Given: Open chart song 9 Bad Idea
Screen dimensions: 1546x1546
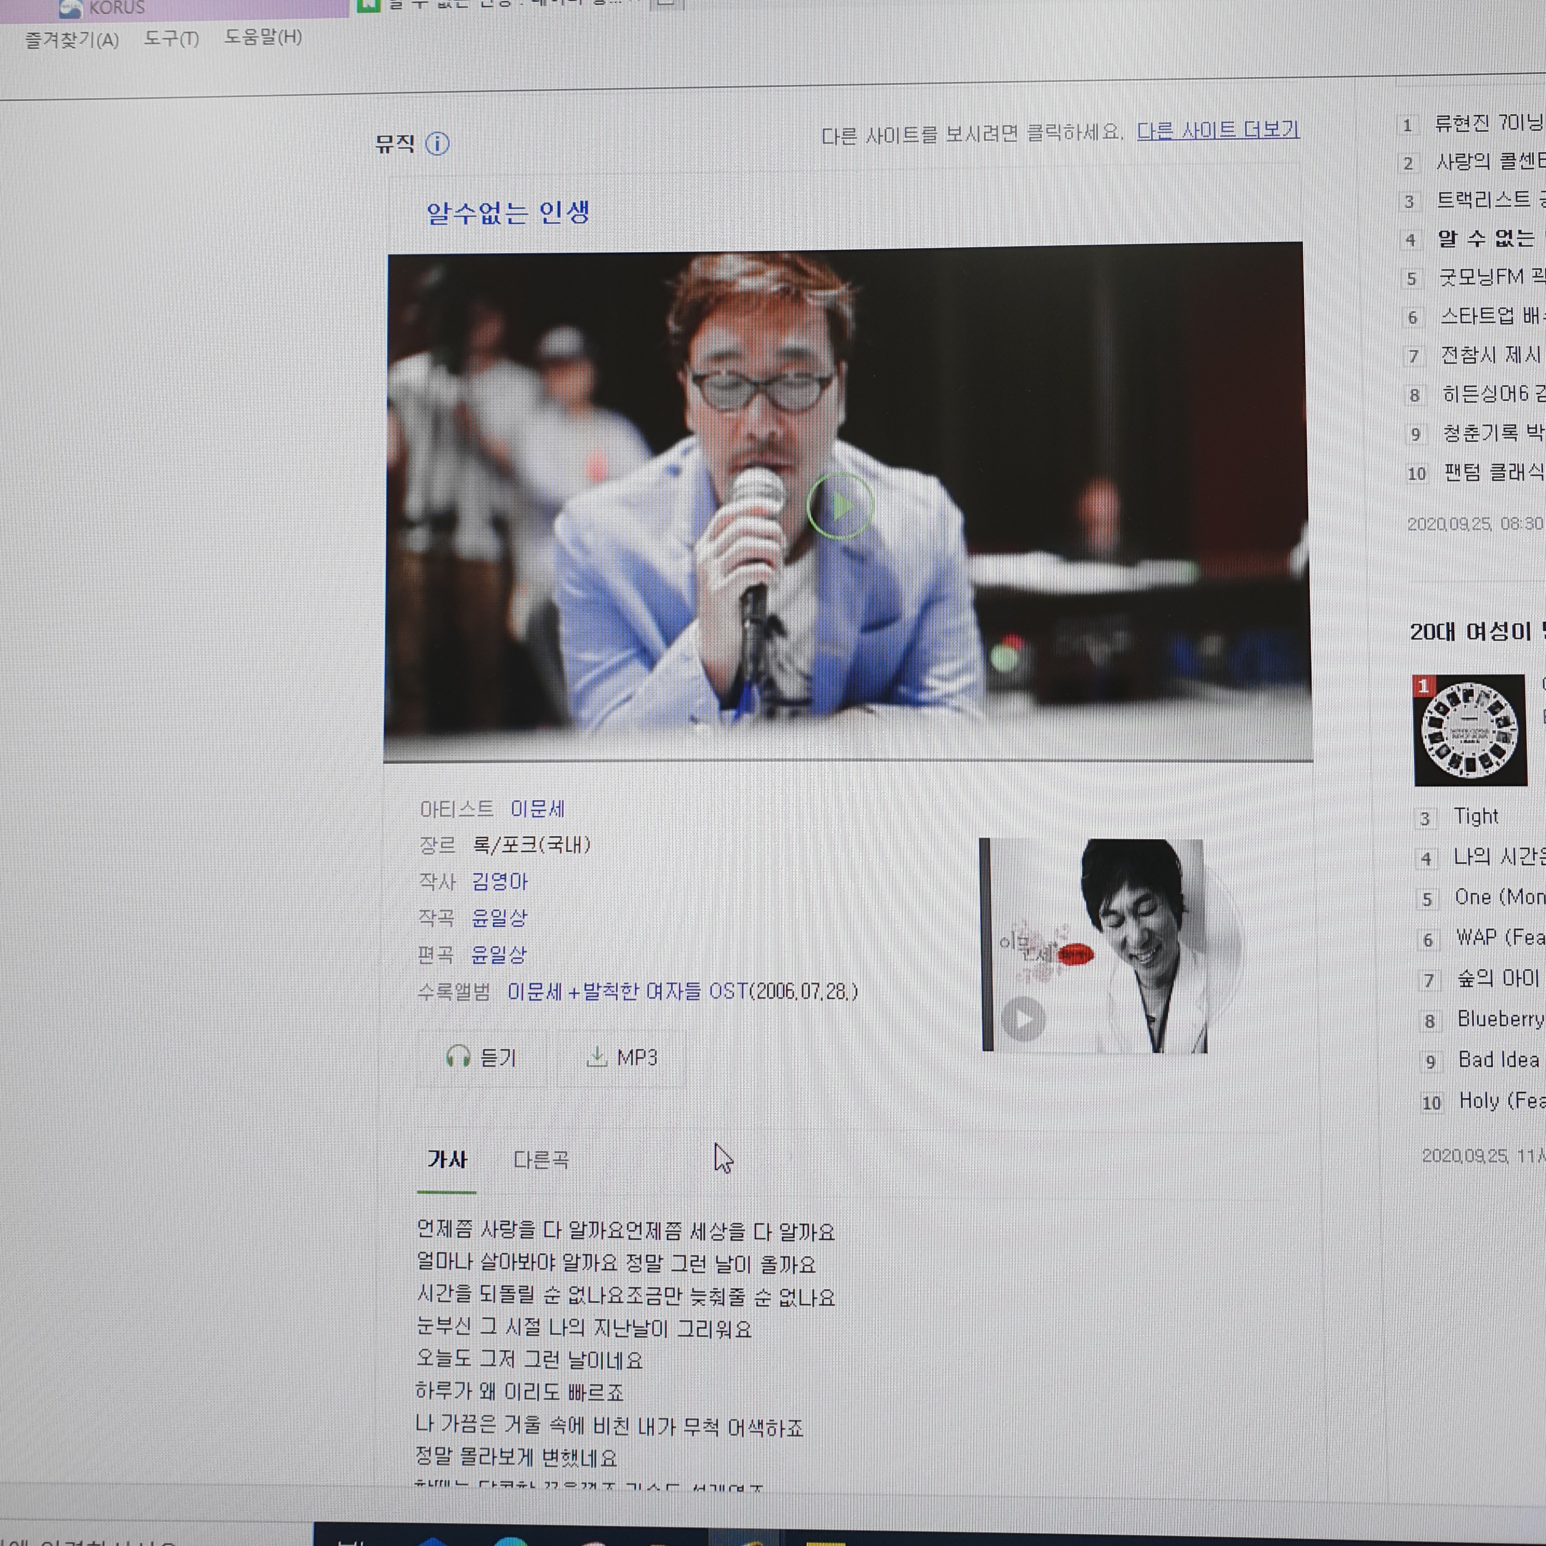Looking at the screenshot, I should click(1499, 1059).
